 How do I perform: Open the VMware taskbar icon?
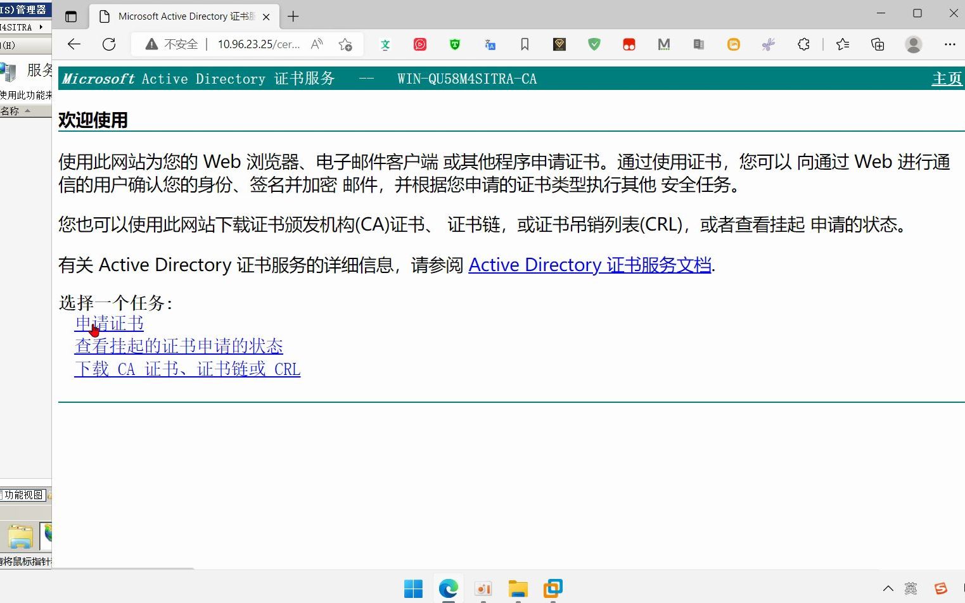(x=553, y=588)
